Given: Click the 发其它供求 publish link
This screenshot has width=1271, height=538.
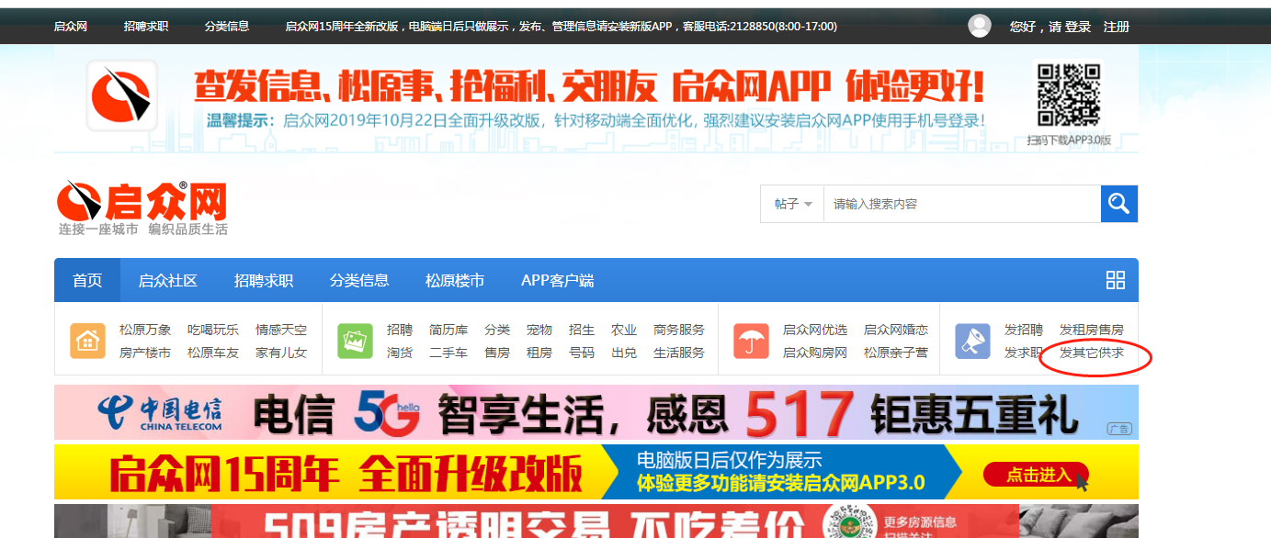Looking at the screenshot, I should pos(1092,353).
